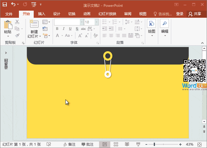
Task: Expand the collapsed thumbnail pane
Action: (x=6, y=53)
